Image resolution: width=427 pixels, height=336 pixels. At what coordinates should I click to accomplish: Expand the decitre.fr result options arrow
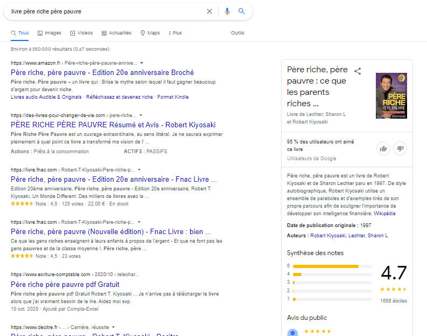click(x=113, y=327)
